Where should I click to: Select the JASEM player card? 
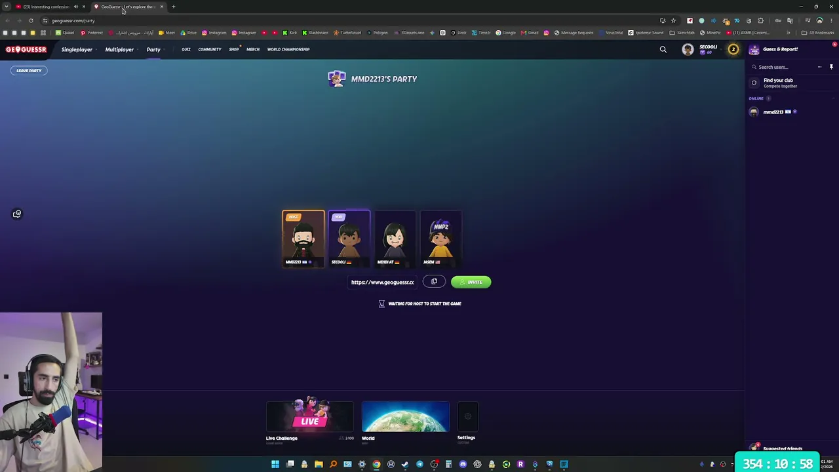pos(441,239)
